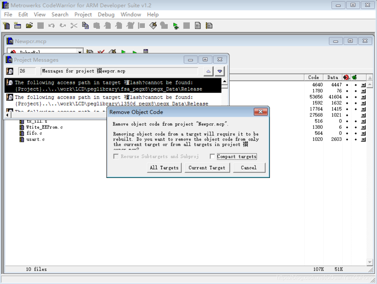The height and width of the screenshot is (284, 377).
Task: Click the New Text File toolbar icon
Action: (7, 26)
